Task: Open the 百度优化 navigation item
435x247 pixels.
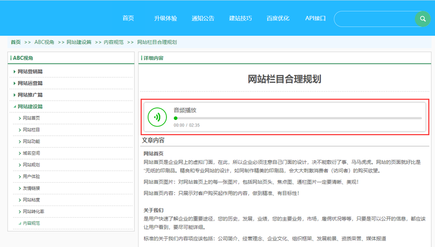Action: (x=278, y=18)
